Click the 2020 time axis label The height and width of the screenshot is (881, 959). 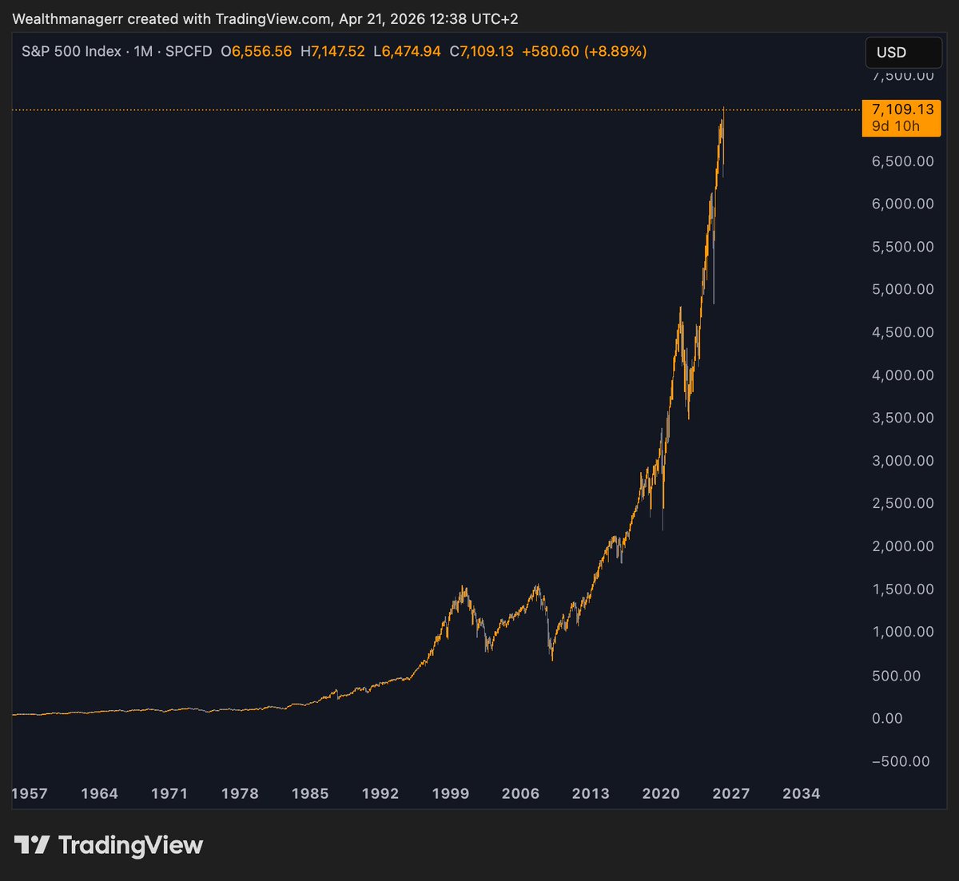click(x=661, y=793)
